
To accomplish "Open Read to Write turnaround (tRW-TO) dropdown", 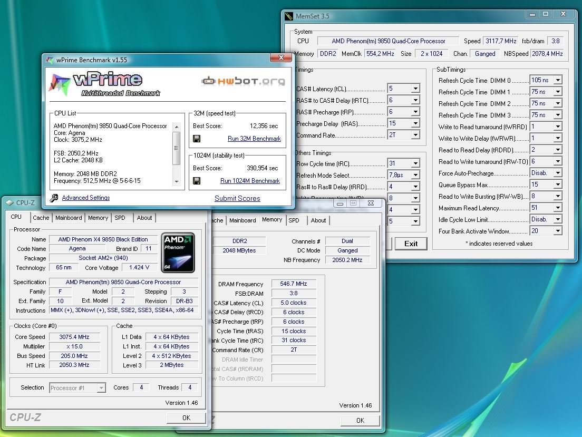I will pos(558,161).
